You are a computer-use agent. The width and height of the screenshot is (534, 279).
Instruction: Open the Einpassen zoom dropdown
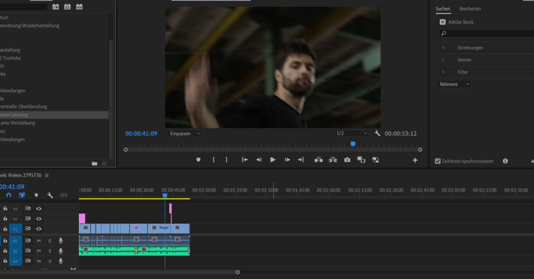pos(185,134)
